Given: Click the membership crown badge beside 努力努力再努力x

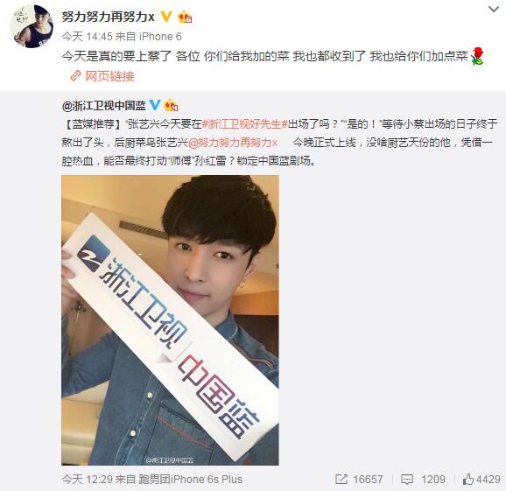Looking at the screenshot, I should 185,17.
